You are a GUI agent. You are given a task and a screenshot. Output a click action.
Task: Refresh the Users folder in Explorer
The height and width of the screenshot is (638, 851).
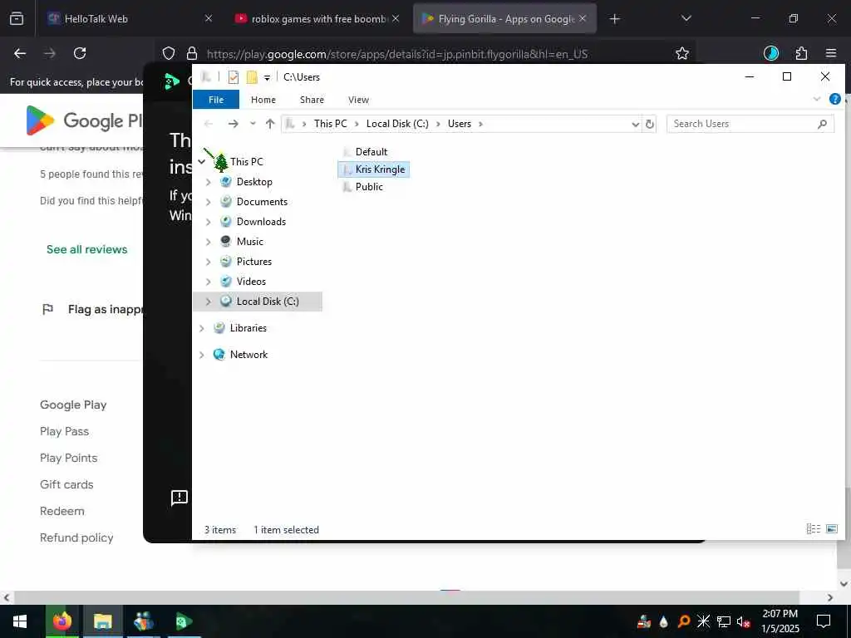click(x=649, y=125)
